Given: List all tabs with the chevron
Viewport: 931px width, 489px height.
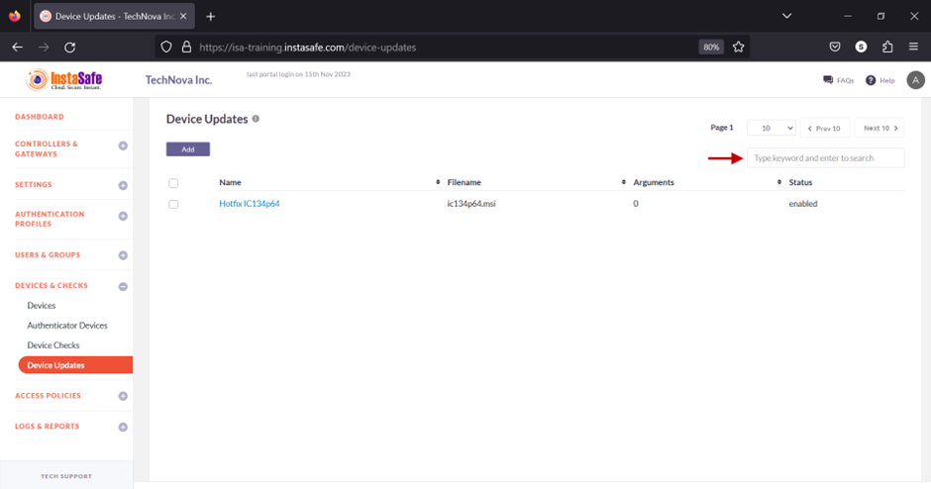Looking at the screenshot, I should click(x=786, y=16).
